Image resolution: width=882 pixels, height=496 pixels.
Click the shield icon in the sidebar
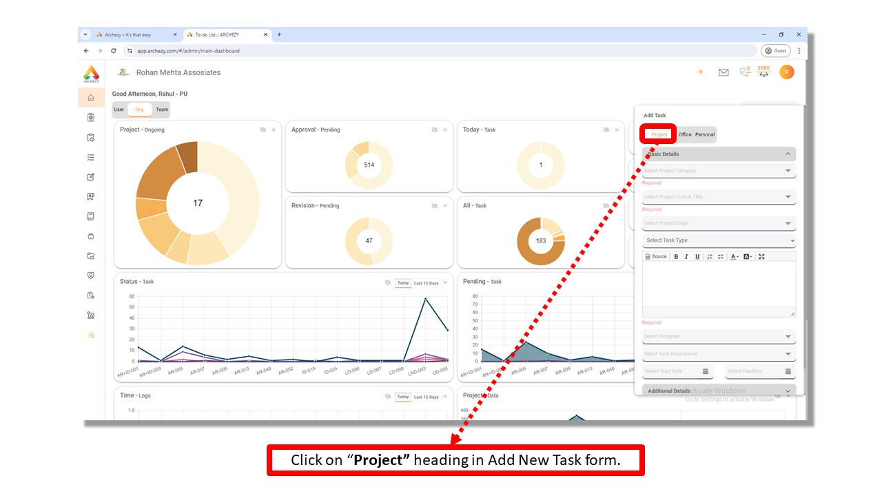pos(91,276)
